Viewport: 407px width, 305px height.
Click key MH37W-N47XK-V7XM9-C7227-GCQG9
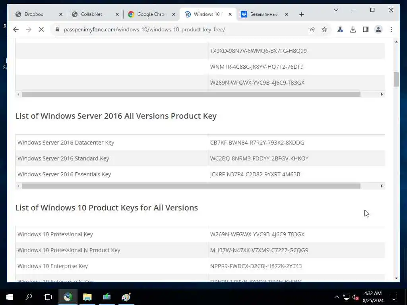pyautogui.click(x=259, y=250)
